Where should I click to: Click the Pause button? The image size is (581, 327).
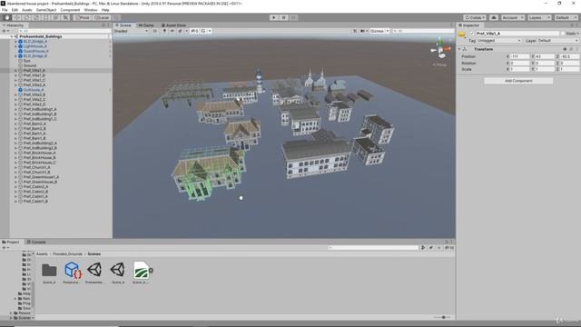click(x=283, y=17)
